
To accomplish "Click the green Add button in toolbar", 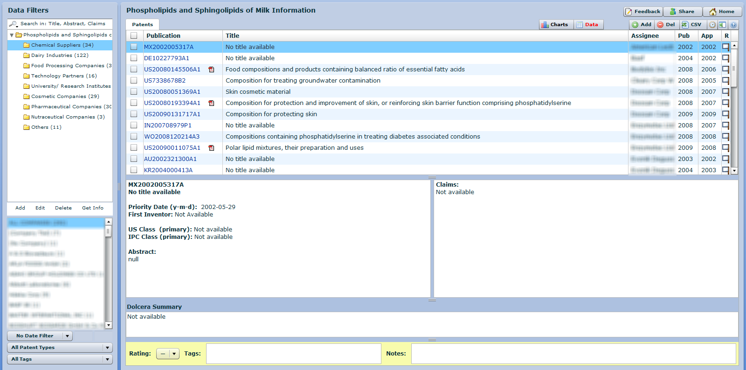I will (642, 25).
